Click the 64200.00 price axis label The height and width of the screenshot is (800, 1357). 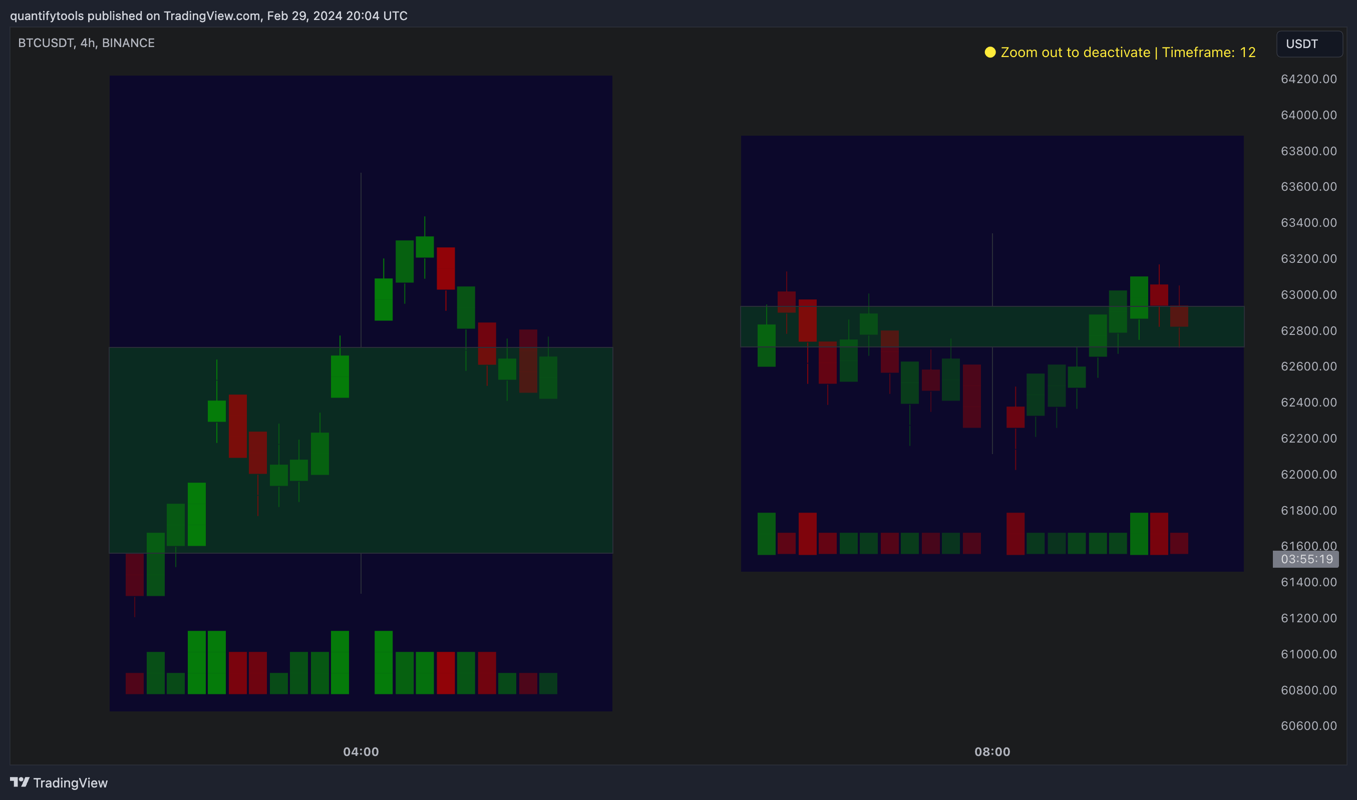tap(1309, 79)
